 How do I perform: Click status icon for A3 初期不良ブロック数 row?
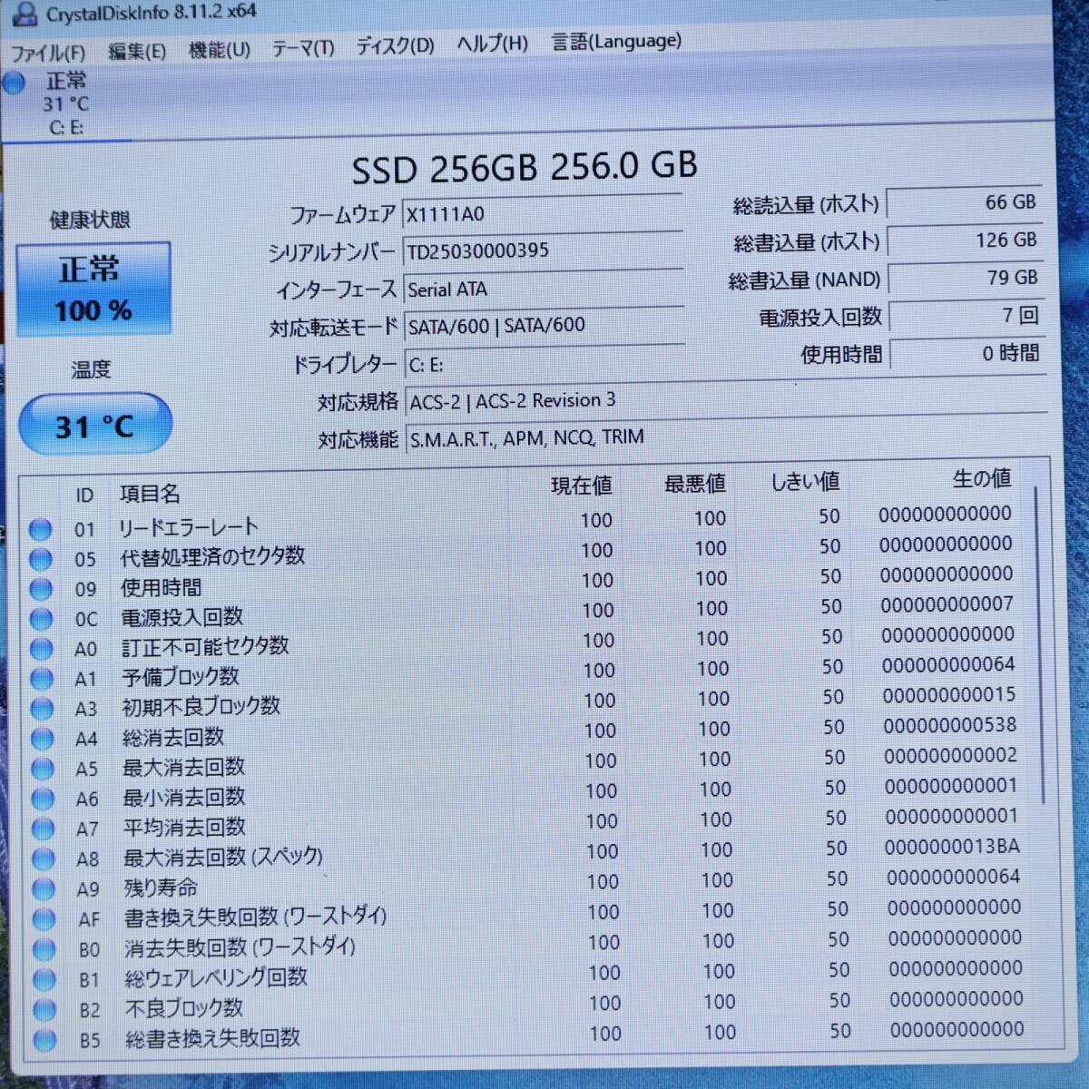click(42, 709)
